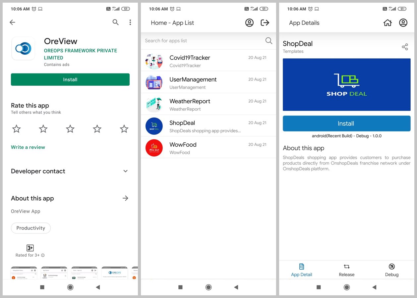Open profile icon in App Details header

[403, 23]
